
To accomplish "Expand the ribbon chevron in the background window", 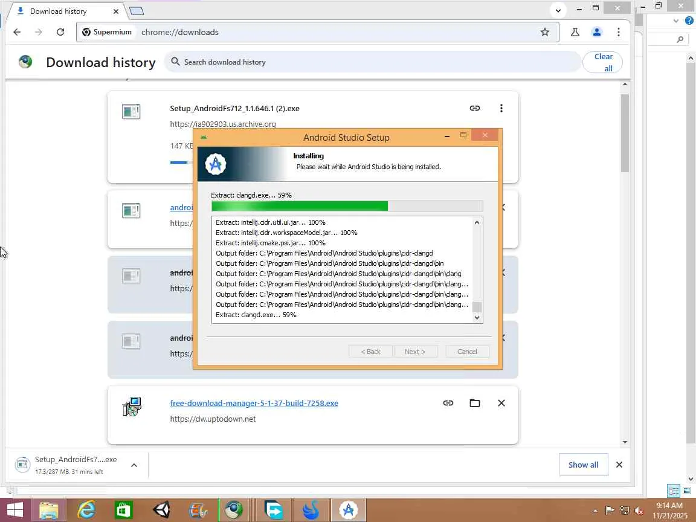I will [x=675, y=21].
